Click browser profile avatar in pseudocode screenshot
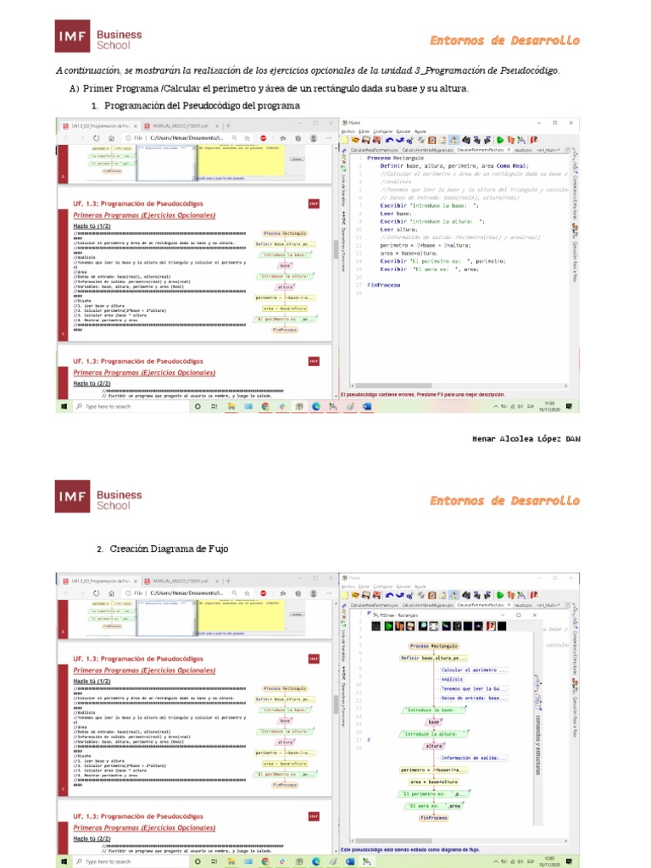Image resolution: width=651 pixels, height=868 pixels. pos(314,138)
